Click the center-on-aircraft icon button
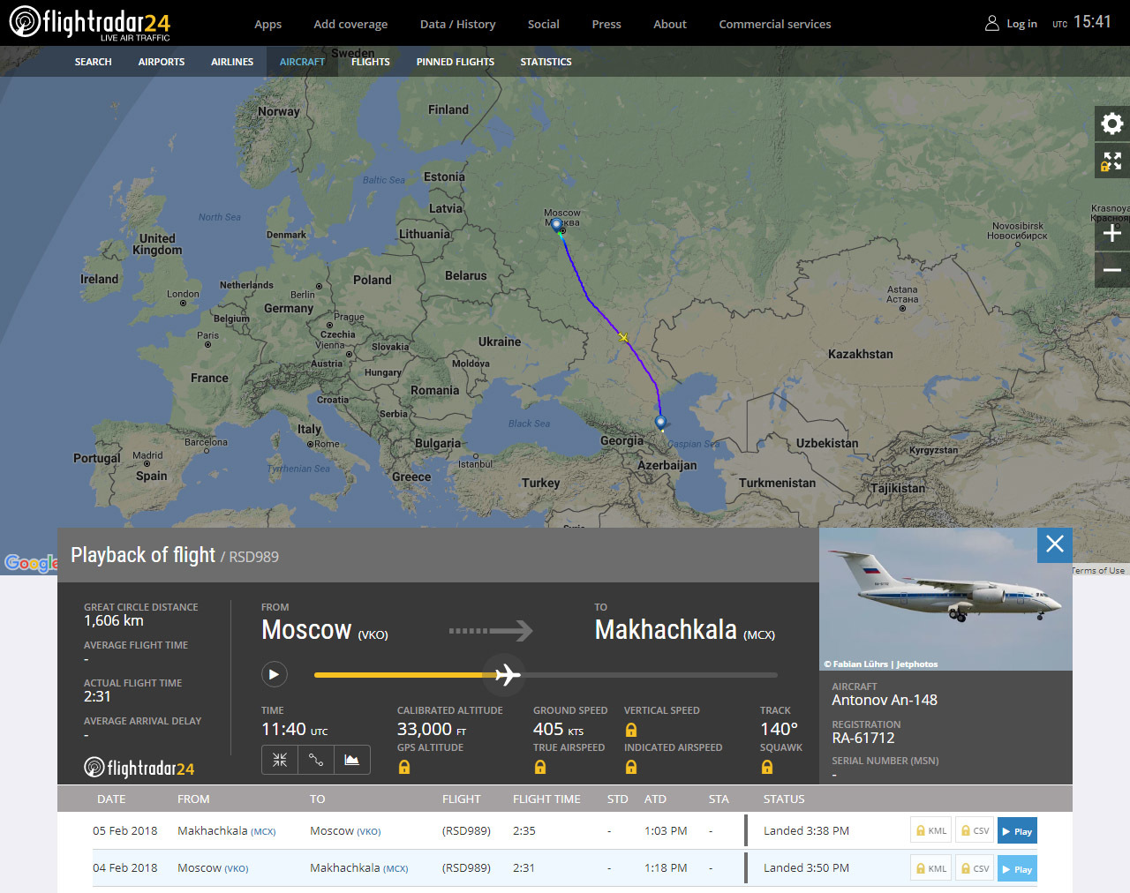The width and height of the screenshot is (1130, 893). (280, 760)
